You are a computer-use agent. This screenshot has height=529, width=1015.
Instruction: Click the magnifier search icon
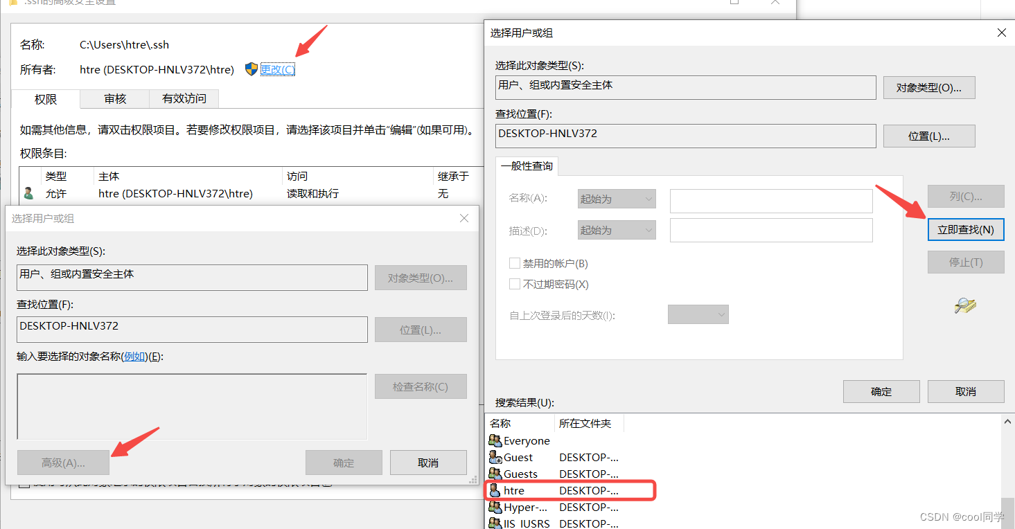(x=966, y=306)
